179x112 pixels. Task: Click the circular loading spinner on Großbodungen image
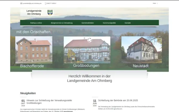89,40
